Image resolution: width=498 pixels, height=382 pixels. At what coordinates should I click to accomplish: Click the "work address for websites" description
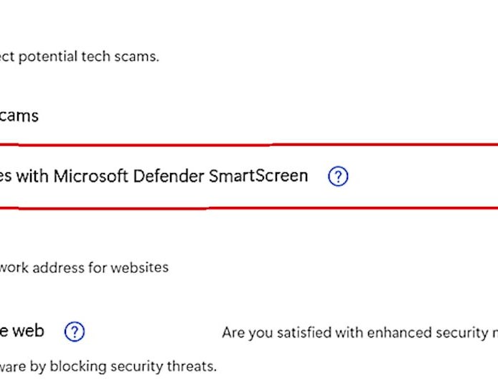84,268
